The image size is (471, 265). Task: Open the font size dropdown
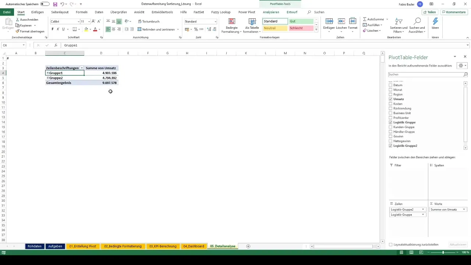(89, 22)
